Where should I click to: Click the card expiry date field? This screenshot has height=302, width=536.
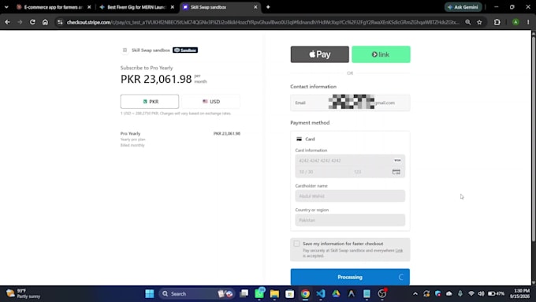click(x=322, y=172)
